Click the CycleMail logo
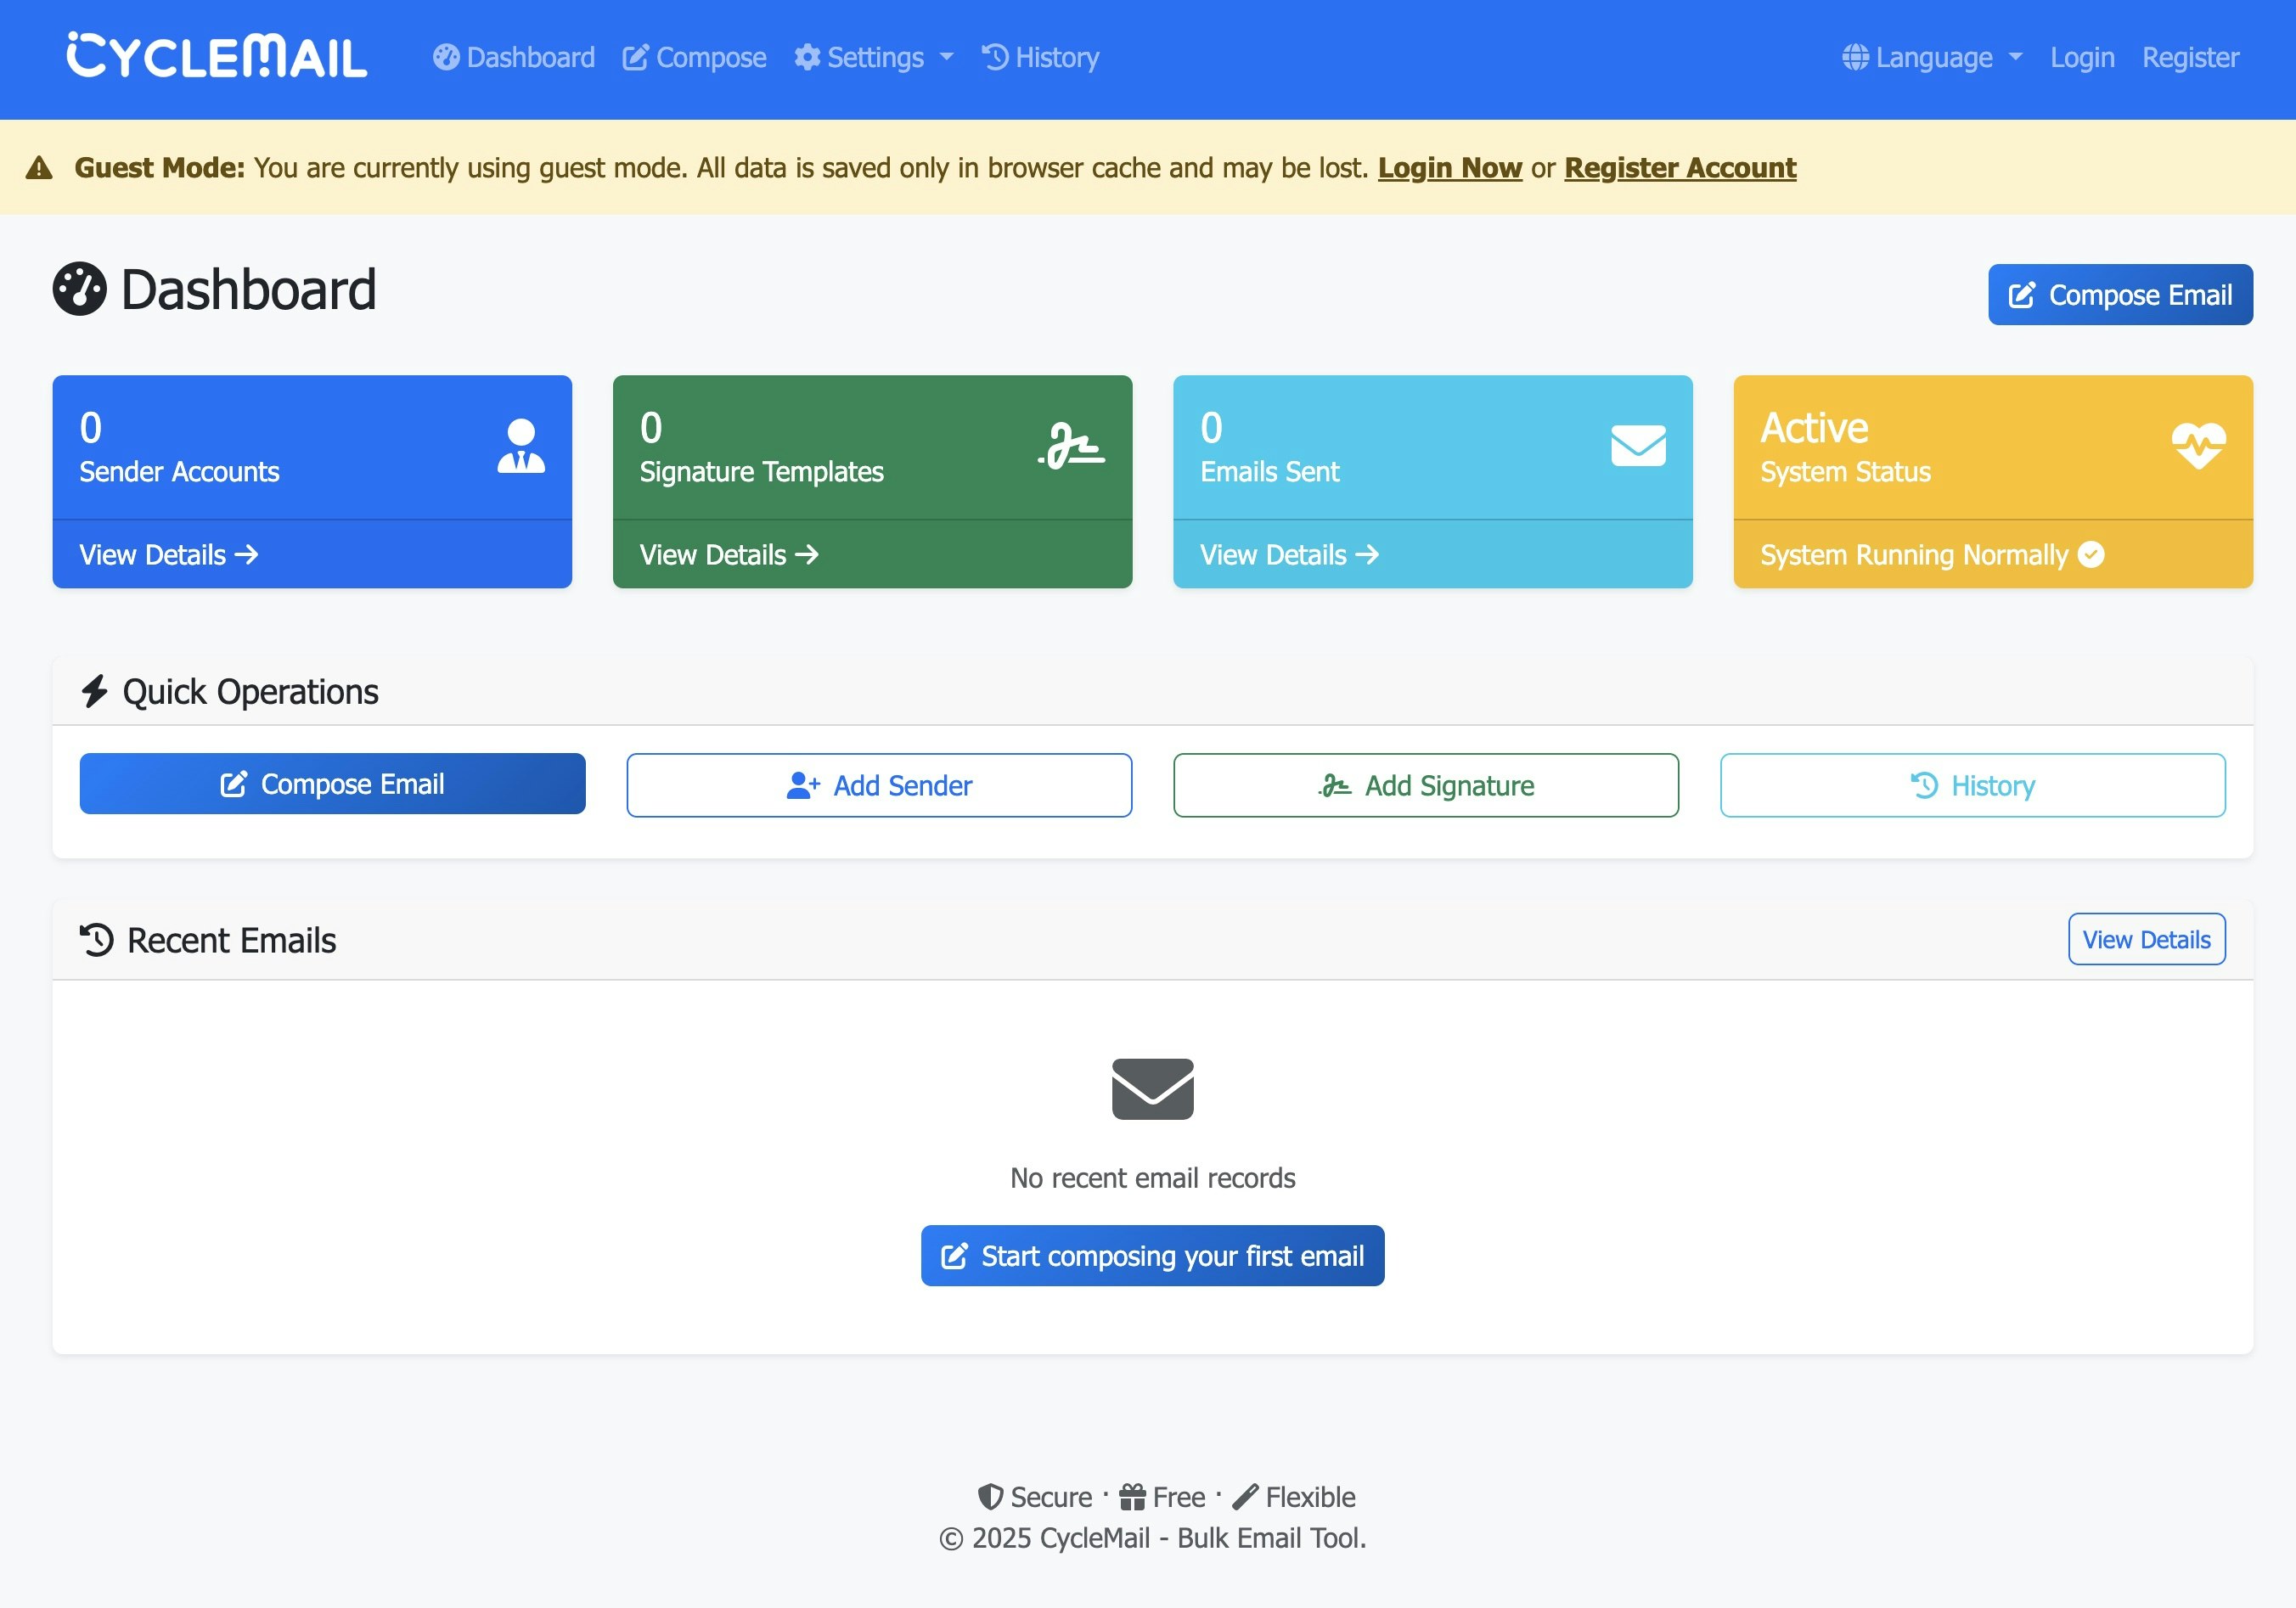2296x1608 pixels. 216,57
